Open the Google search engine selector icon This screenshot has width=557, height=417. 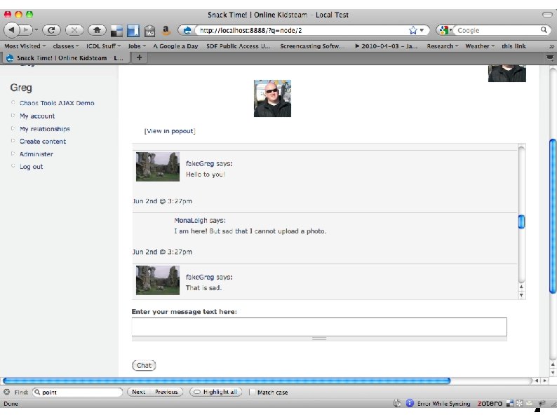(445, 31)
